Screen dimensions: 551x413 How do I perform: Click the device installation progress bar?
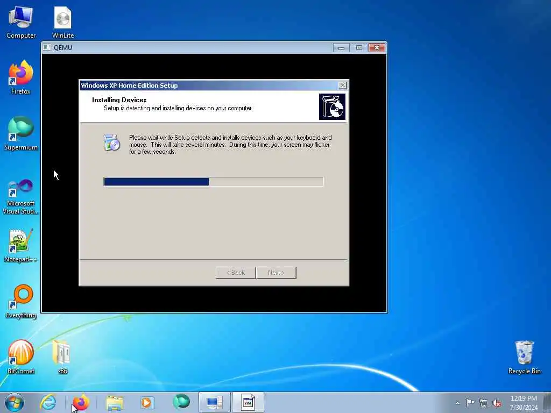(214, 182)
